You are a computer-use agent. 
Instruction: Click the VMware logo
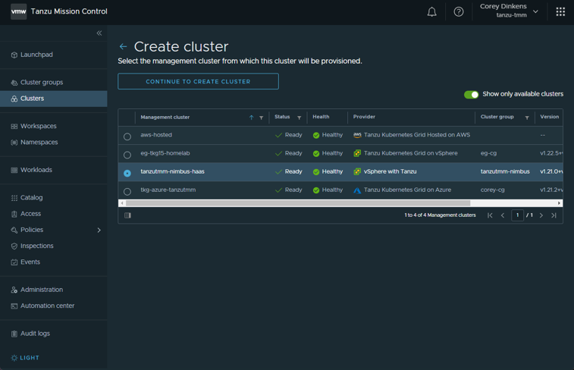pyautogui.click(x=18, y=11)
